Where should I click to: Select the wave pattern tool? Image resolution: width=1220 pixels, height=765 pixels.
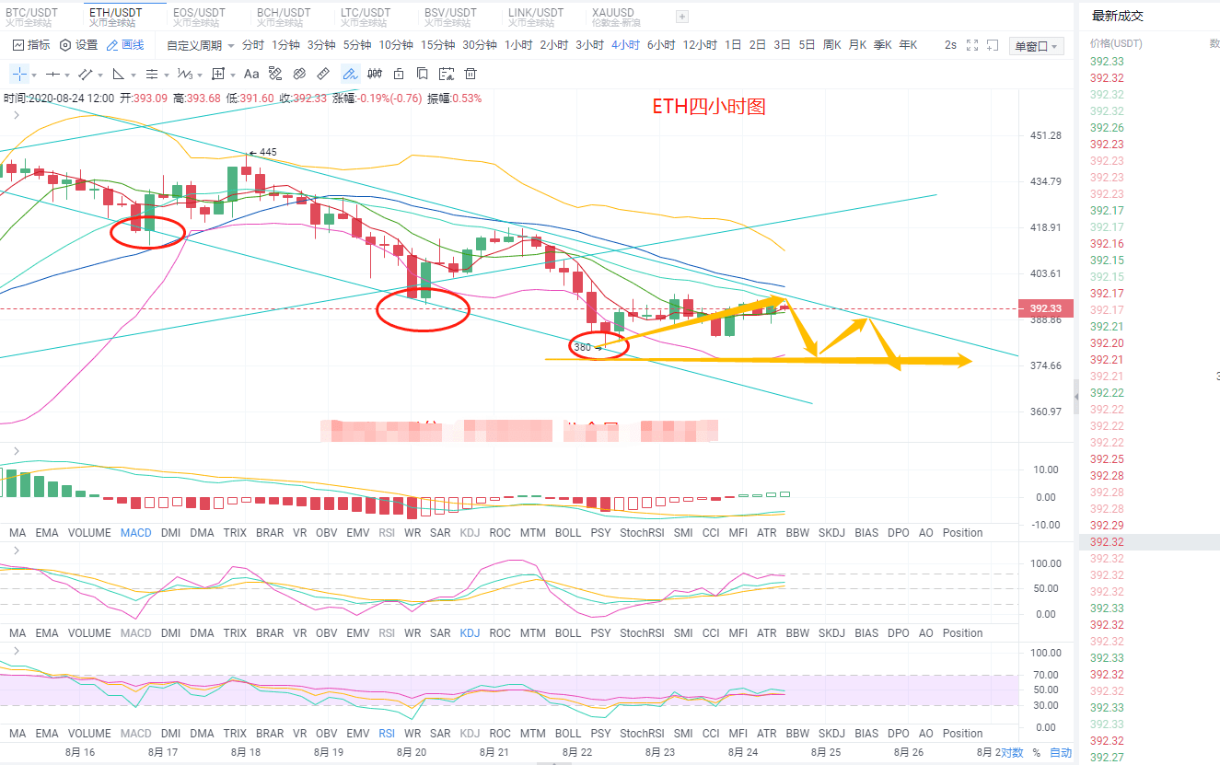[x=184, y=74]
